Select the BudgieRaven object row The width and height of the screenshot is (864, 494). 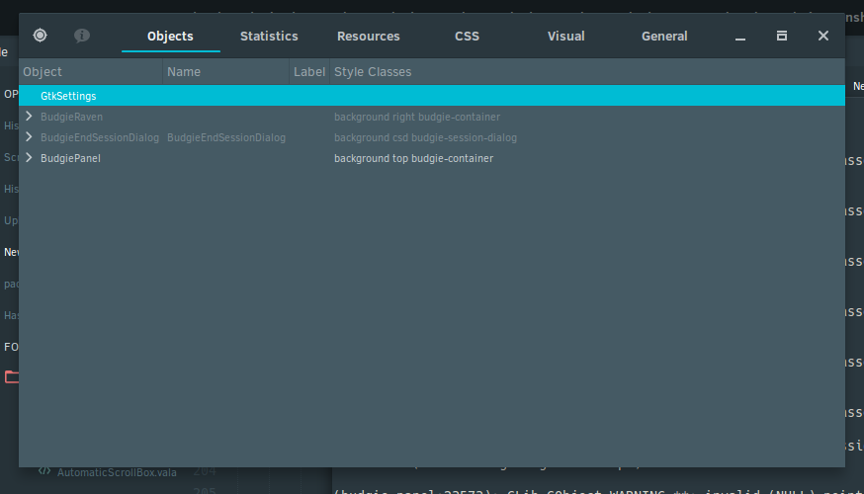click(432, 117)
